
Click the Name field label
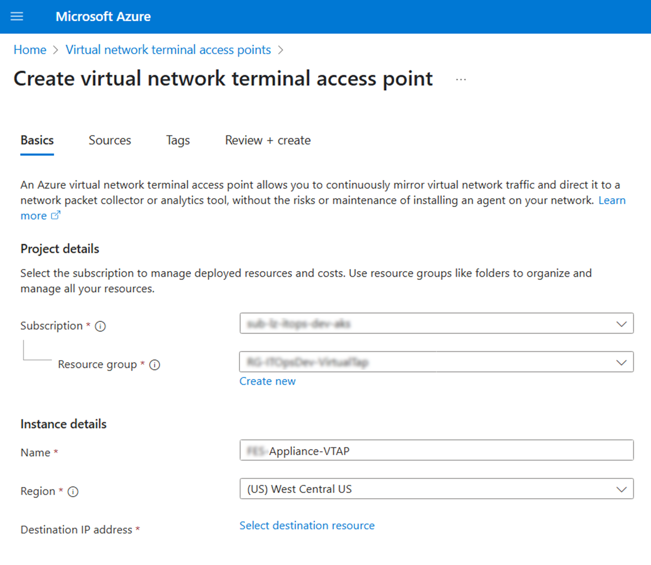click(35, 453)
